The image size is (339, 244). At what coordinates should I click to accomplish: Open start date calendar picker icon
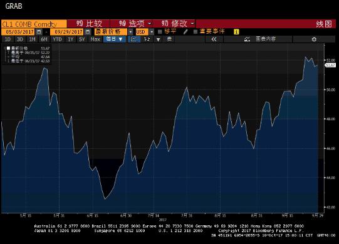coord(39,32)
